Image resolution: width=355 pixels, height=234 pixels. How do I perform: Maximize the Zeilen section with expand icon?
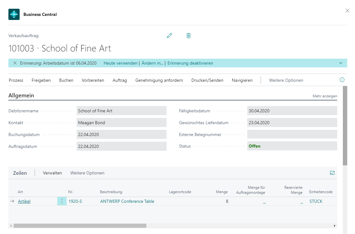[332, 173]
